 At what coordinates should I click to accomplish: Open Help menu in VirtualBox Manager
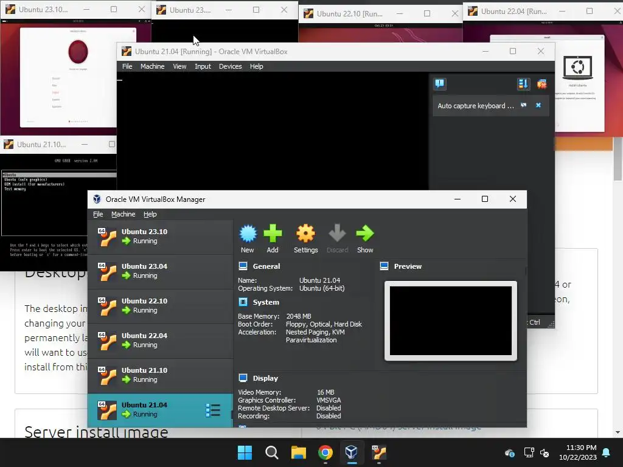point(150,214)
